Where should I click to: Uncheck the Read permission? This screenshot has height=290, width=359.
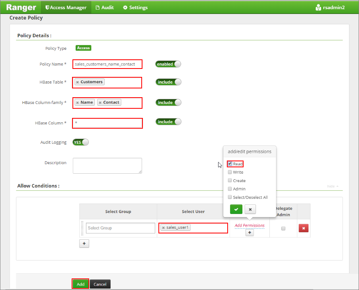point(230,164)
